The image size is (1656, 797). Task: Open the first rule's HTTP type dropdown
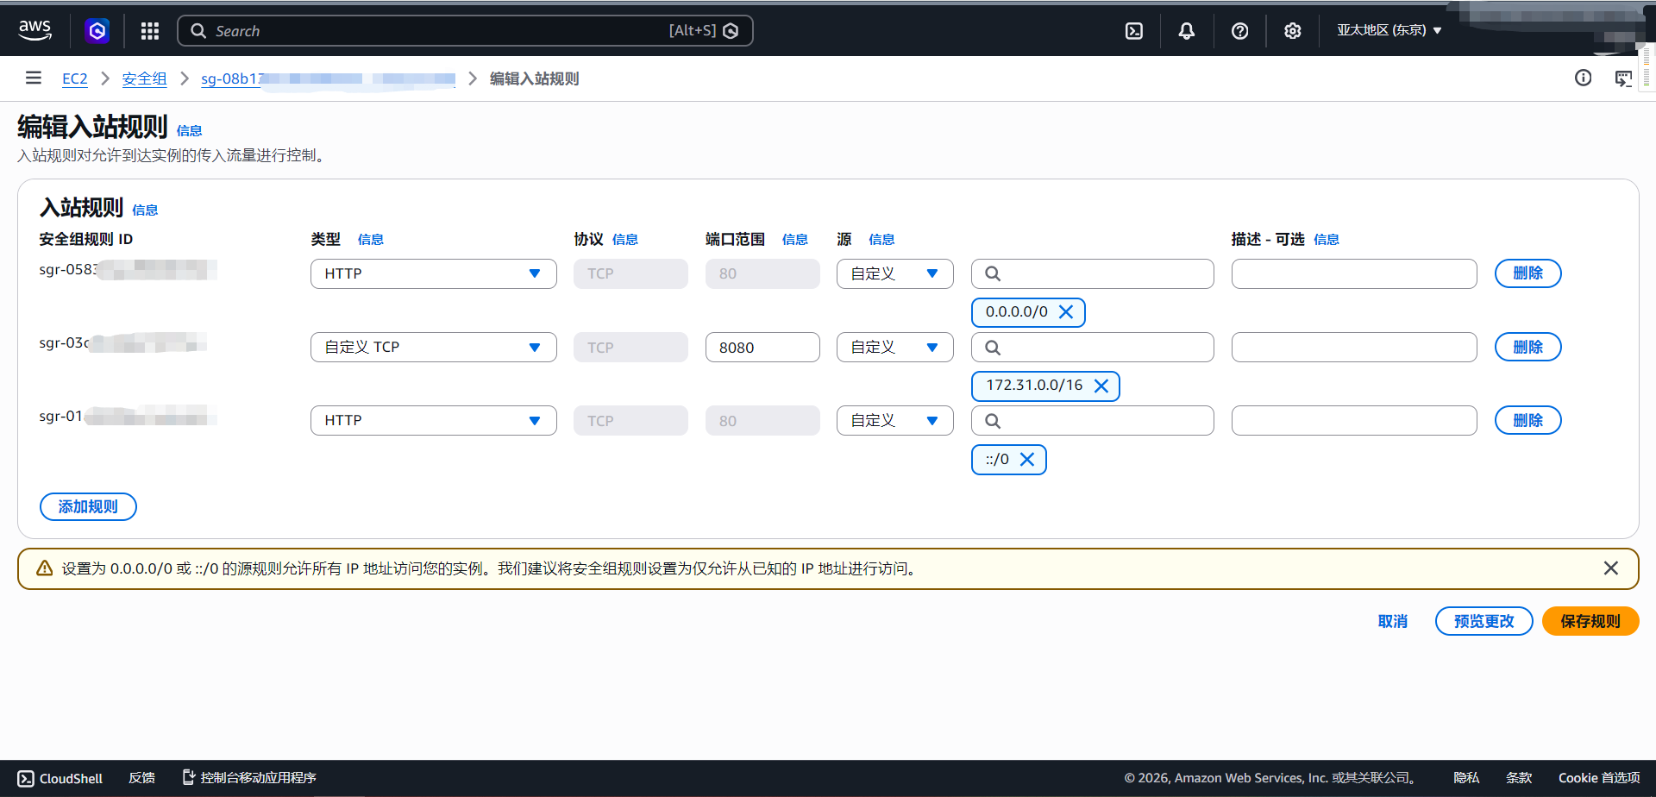click(433, 273)
